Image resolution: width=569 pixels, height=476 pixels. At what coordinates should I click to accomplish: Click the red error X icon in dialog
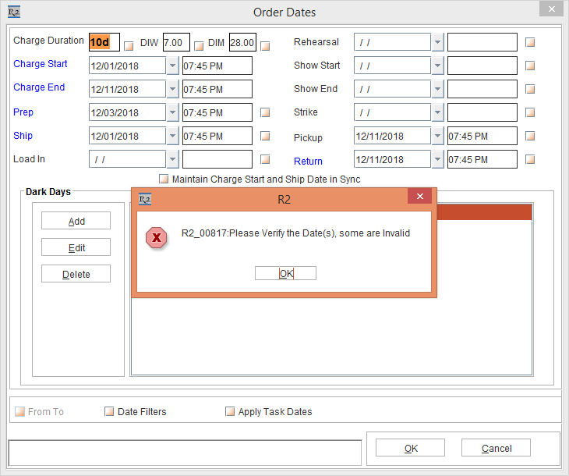pyautogui.click(x=157, y=237)
